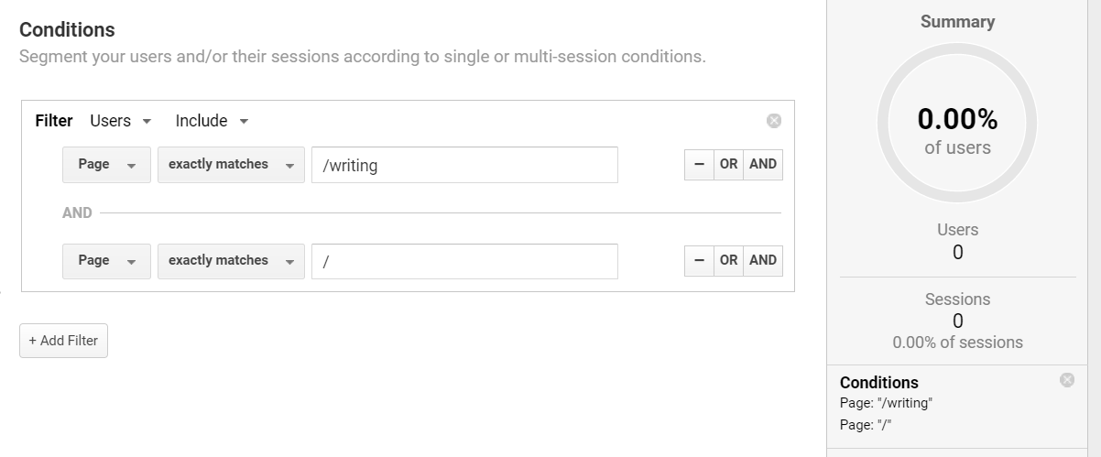Delete the / condition with minus button
The image size is (1101, 457).
699,261
